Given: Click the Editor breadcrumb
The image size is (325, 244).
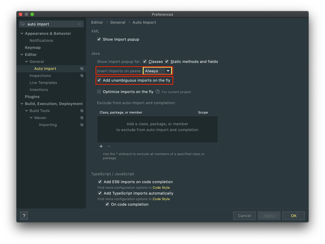Looking at the screenshot, I should [97, 22].
